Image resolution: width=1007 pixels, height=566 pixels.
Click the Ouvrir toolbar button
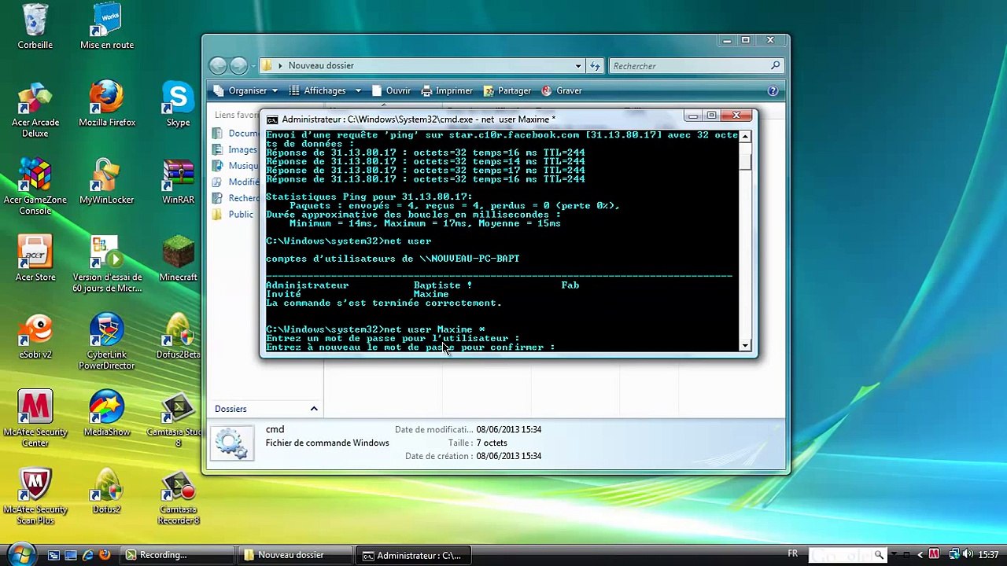391,91
